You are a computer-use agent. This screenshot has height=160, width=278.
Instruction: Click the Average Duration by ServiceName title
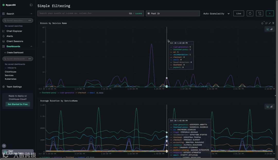[x=59, y=101]
